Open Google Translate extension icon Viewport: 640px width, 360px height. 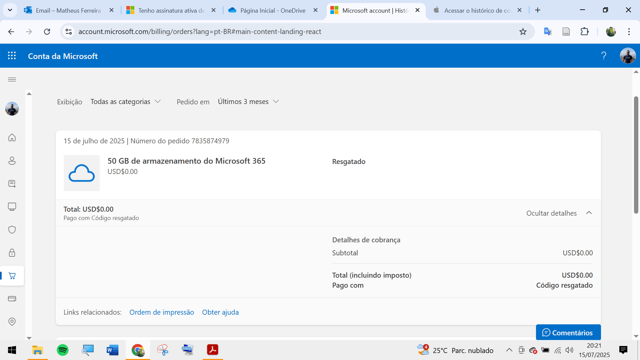click(548, 32)
